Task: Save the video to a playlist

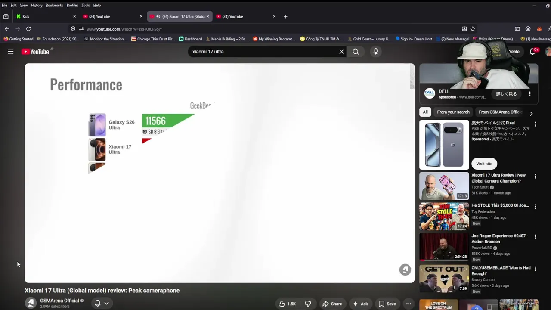Action: [x=387, y=304]
